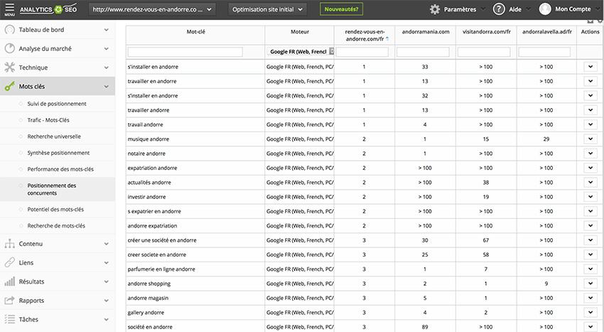
Task: Open the Moteur filter combo box
Action: pos(300,52)
